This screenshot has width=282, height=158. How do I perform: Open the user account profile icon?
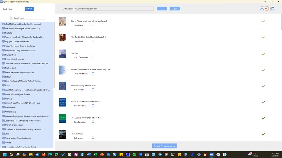click(262, 9)
